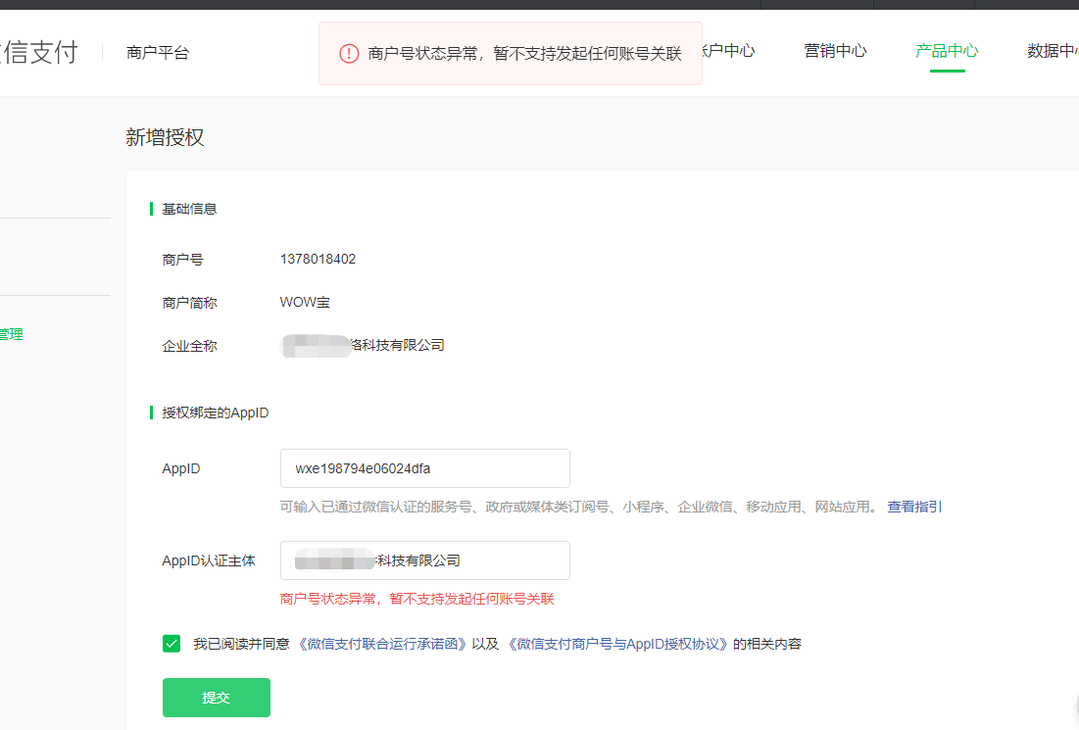This screenshot has height=730, width=1079.
Task: Click the error banner message text
Action: click(x=524, y=54)
